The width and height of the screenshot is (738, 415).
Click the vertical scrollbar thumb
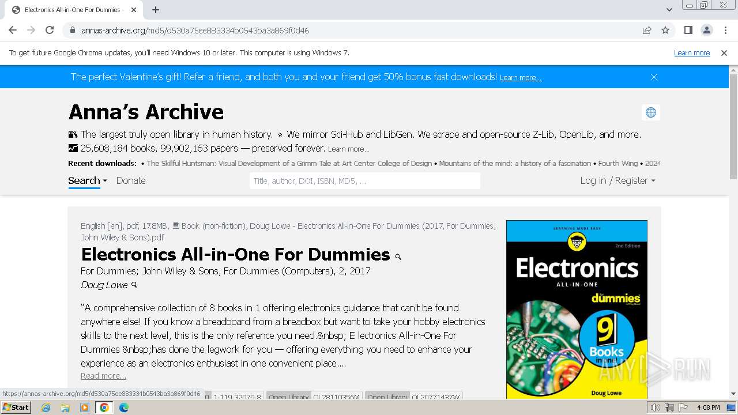[x=733, y=127]
